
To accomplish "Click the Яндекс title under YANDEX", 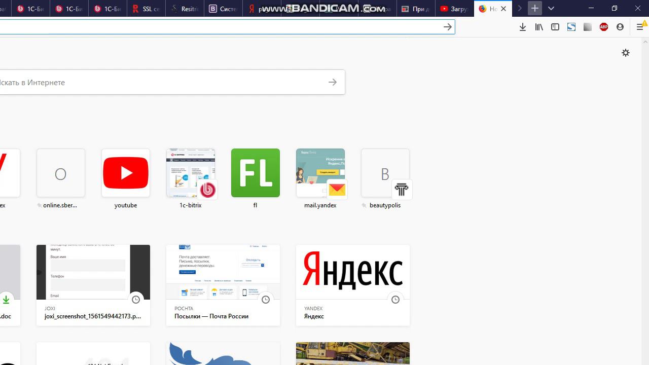I will pyautogui.click(x=314, y=316).
